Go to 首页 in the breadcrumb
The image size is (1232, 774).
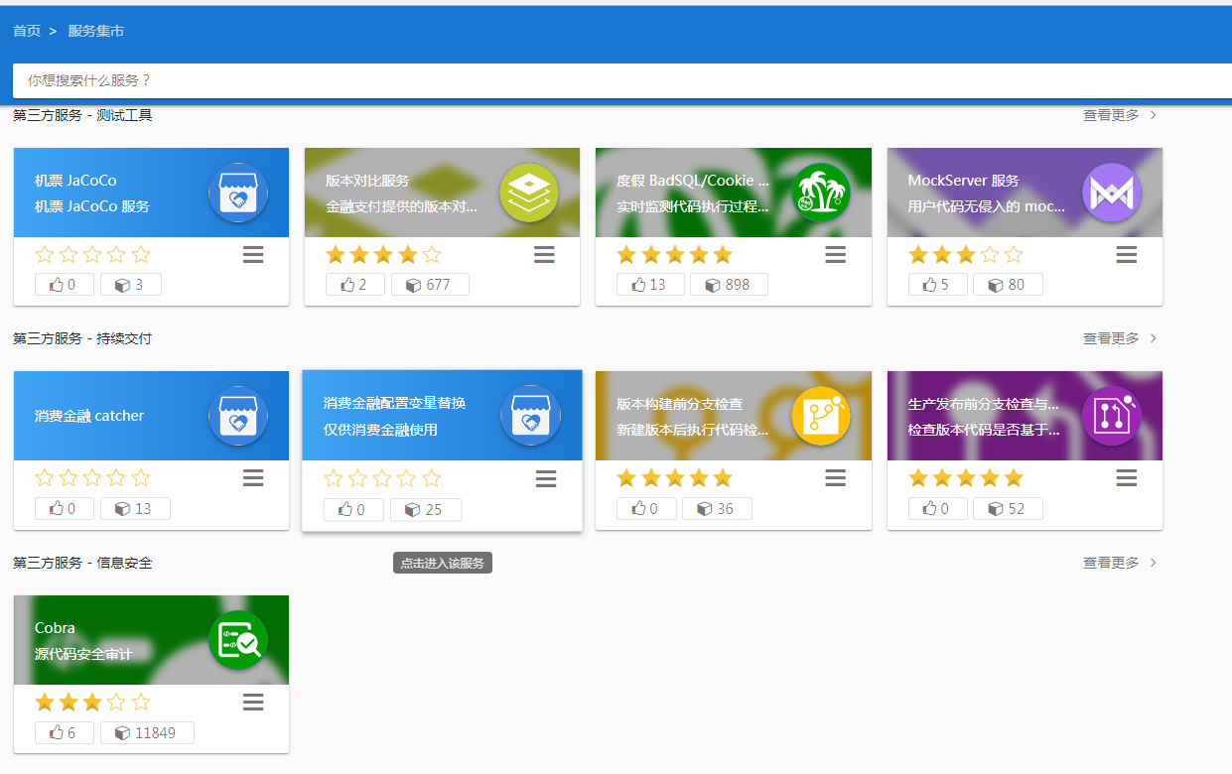tap(27, 31)
